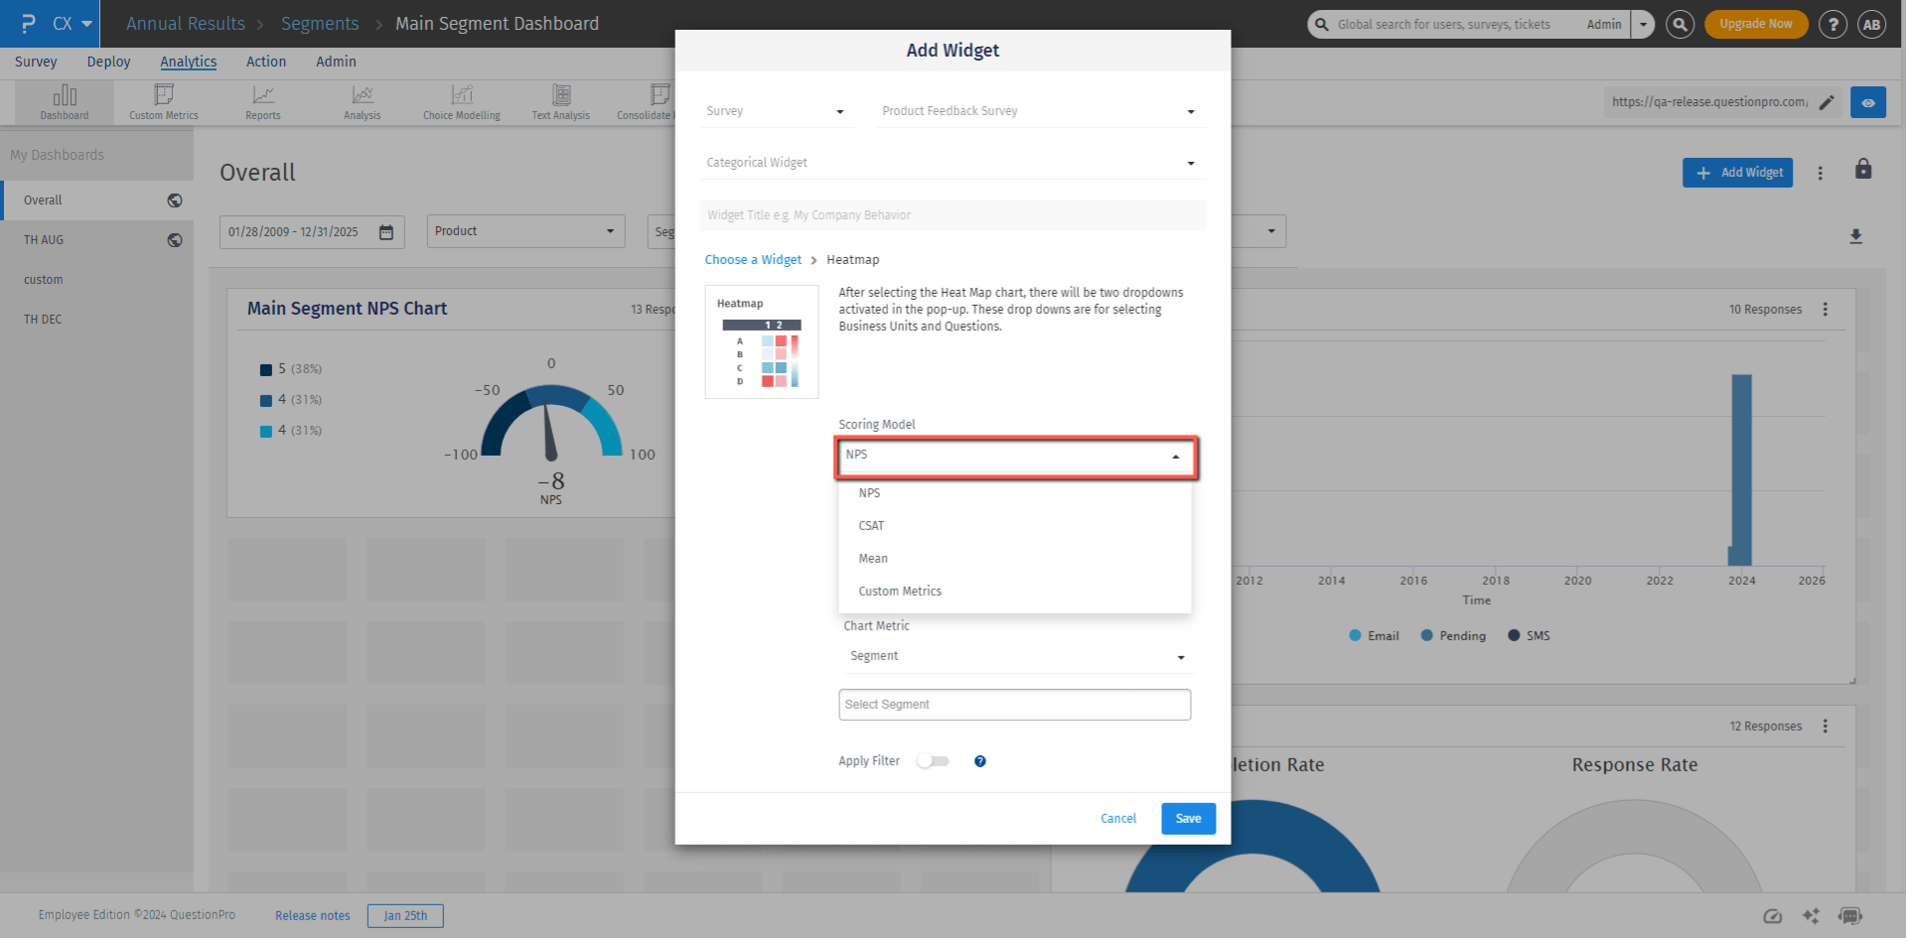This screenshot has width=1907, height=938.
Task: Open the Dashboard view from the Analytics toolbar
Action: click(64, 102)
